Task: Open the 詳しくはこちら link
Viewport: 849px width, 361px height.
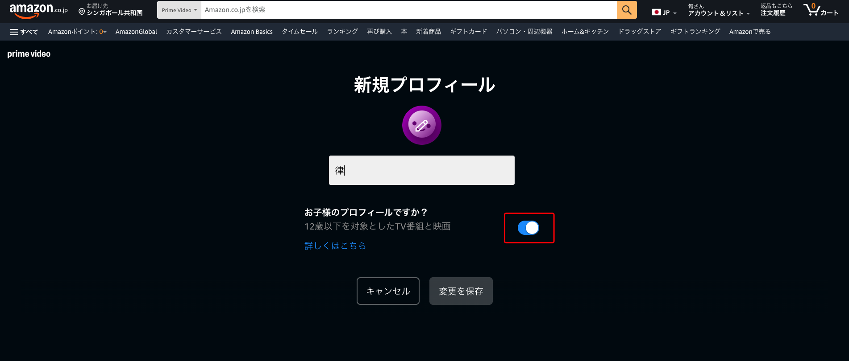Action: pyautogui.click(x=335, y=246)
